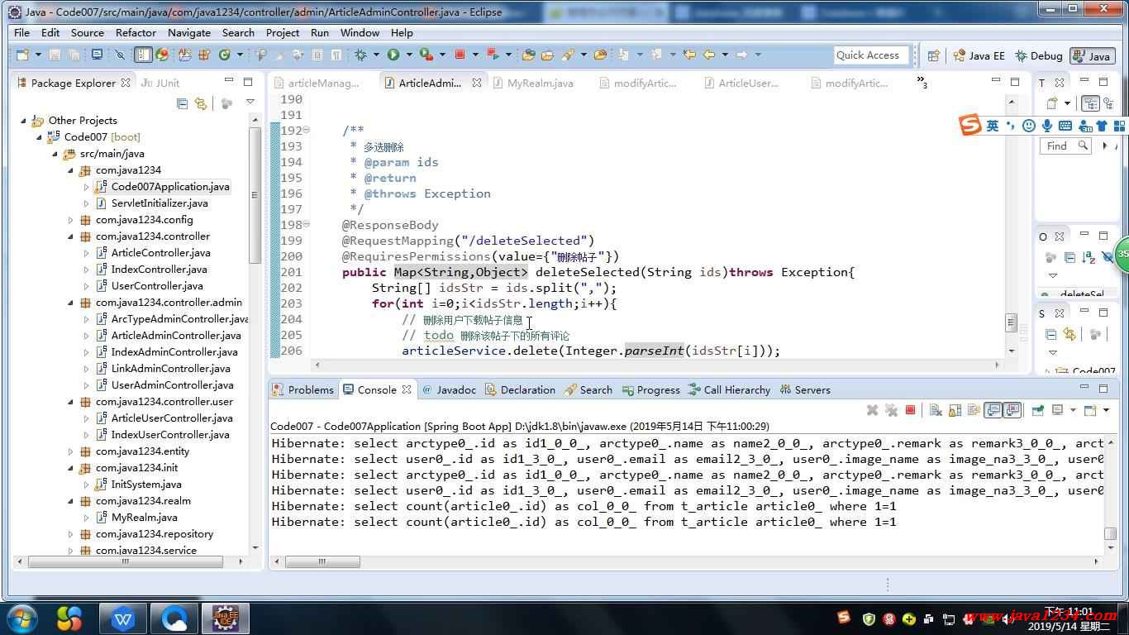Click the WPS Writer taskbar icon
Screen dimensions: 1129x635
click(122, 618)
